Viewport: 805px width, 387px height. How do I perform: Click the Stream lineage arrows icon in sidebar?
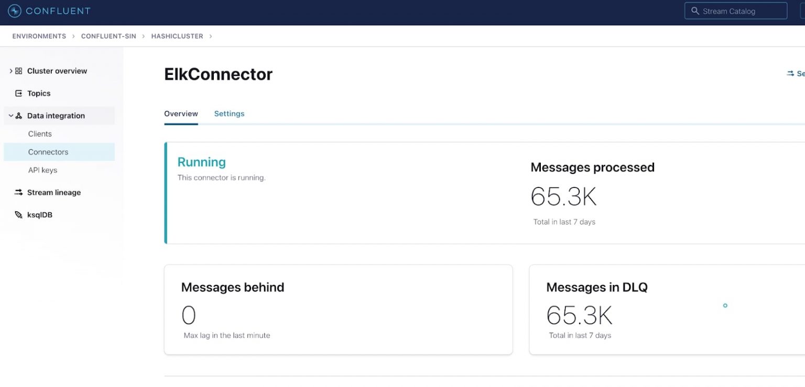click(x=18, y=192)
